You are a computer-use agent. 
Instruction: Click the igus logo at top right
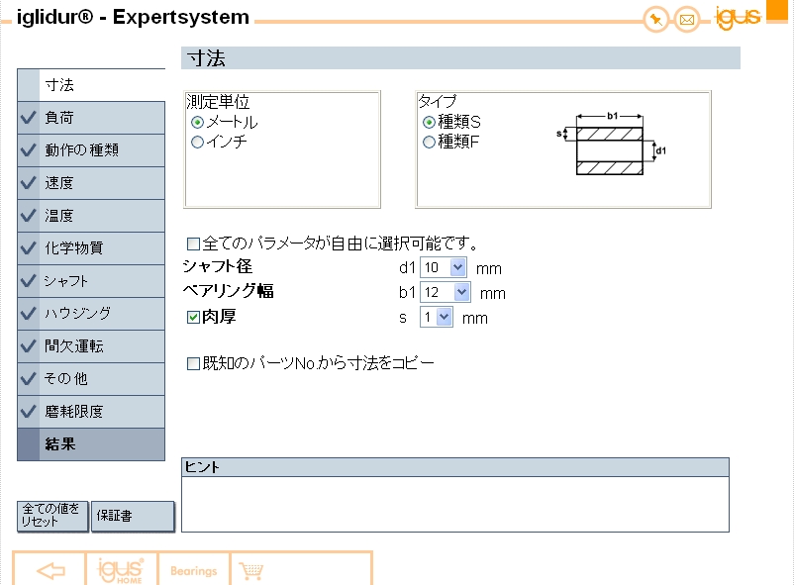click(x=738, y=18)
